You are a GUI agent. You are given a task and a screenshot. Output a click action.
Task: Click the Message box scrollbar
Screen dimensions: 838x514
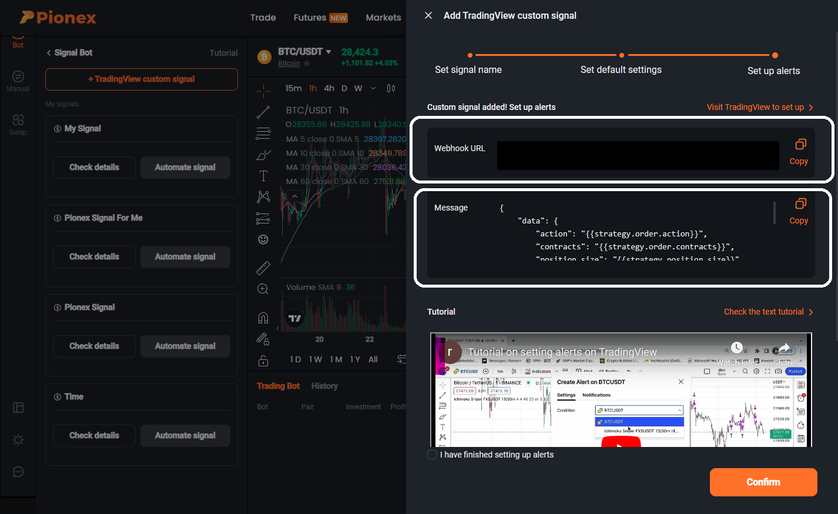775,213
